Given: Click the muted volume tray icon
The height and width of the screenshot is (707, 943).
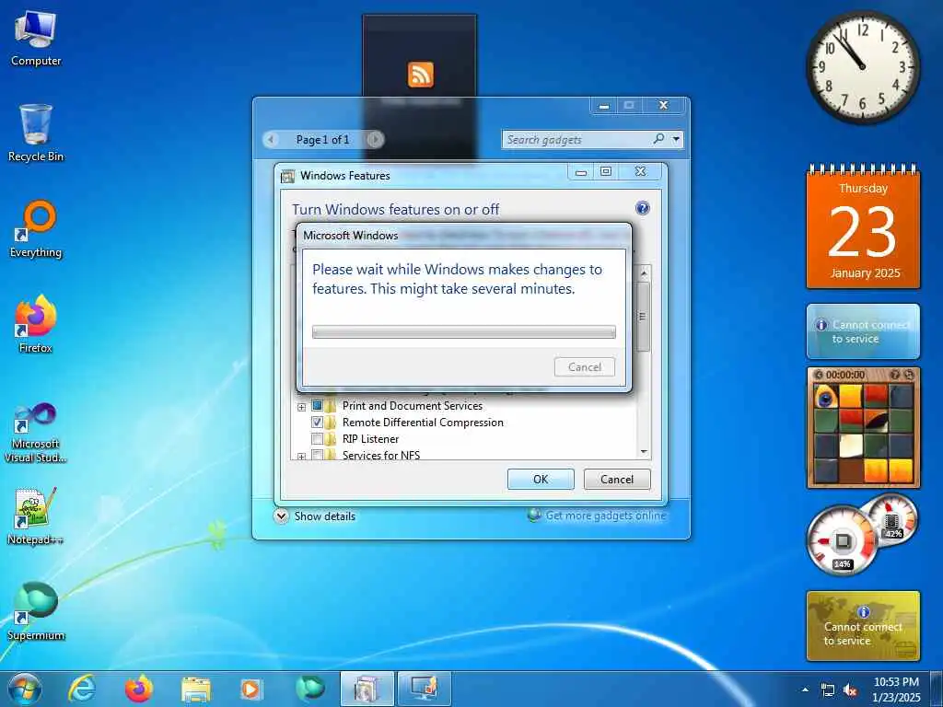Looking at the screenshot, I should pyautogui.click(x=850, y=690).
